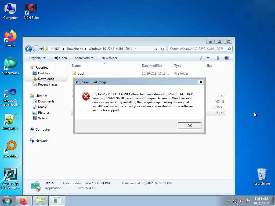Click the setup application icon in details pane
Screen dimensions: 275x206
[36, 186]
